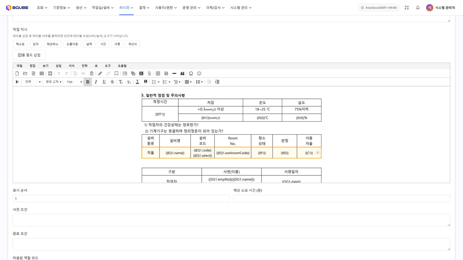The image size is (463, 260).
Task: Insert a blockquote with quote icon
Action: 182,74
